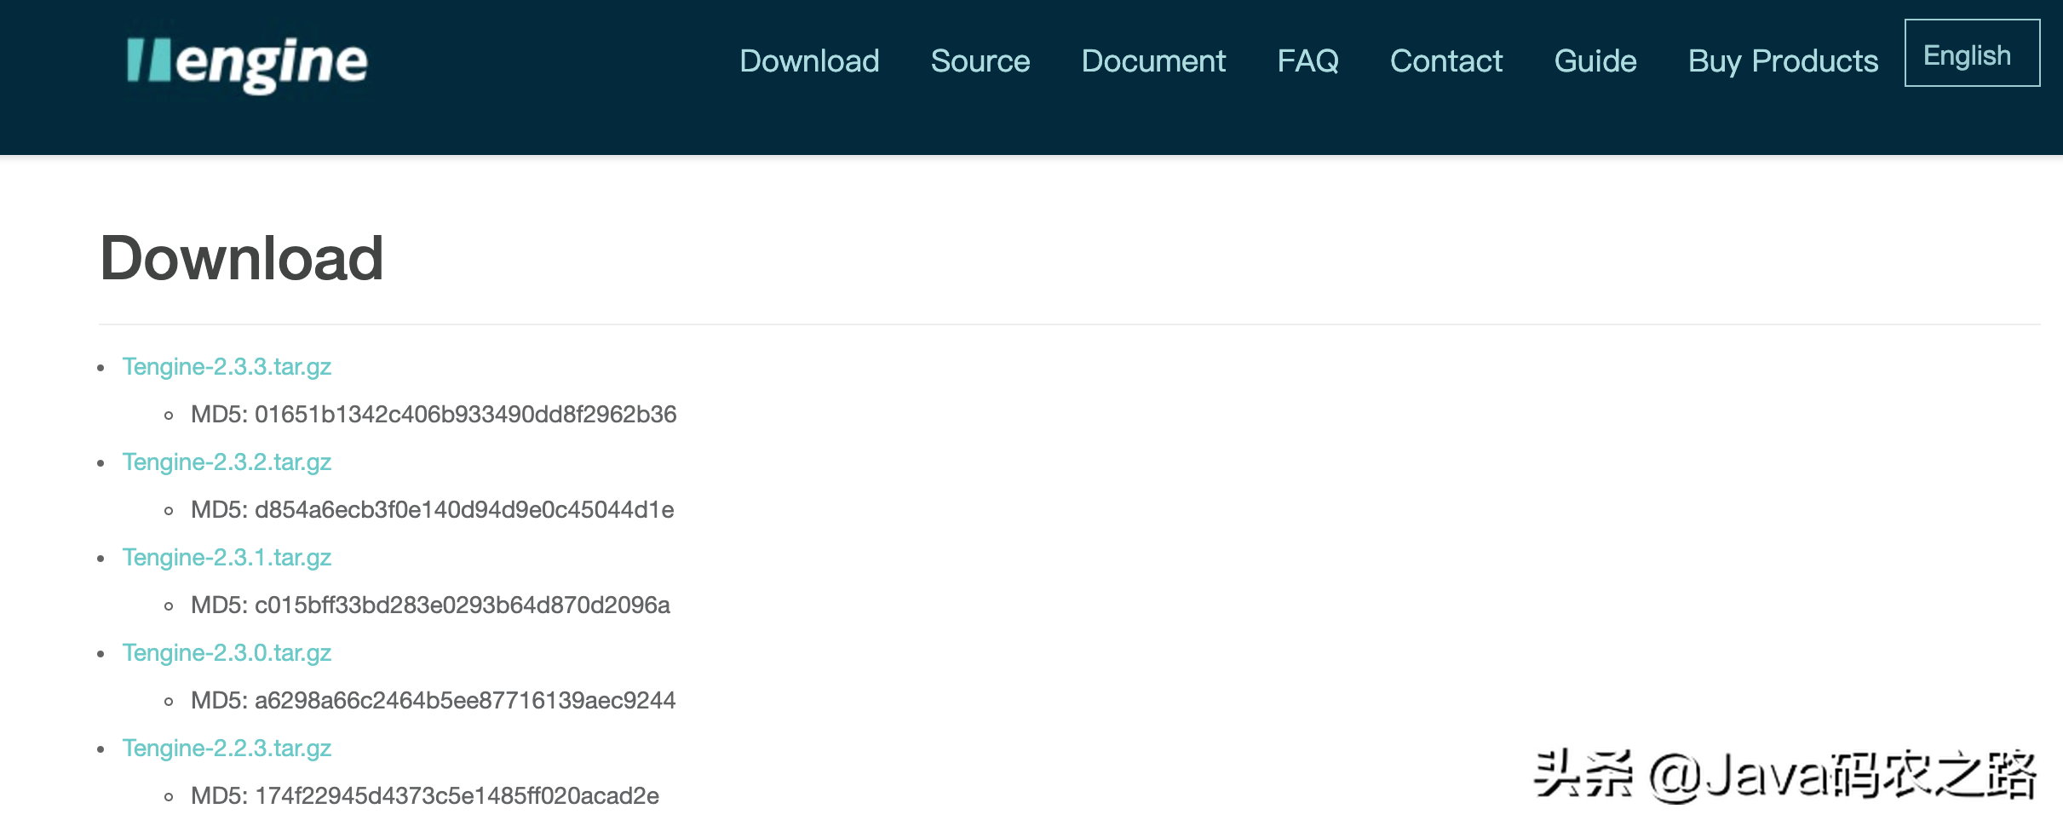Open the Download nav menu item
Viewport: 2063px width, 826px height.
point(808,61)
